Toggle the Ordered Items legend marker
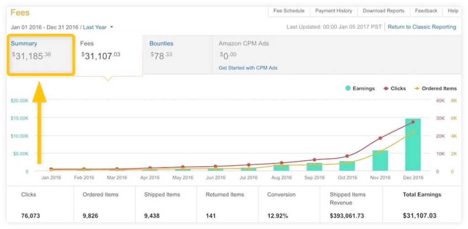The height and width of the screenshot is (229, 468). [x=418, y=88]
